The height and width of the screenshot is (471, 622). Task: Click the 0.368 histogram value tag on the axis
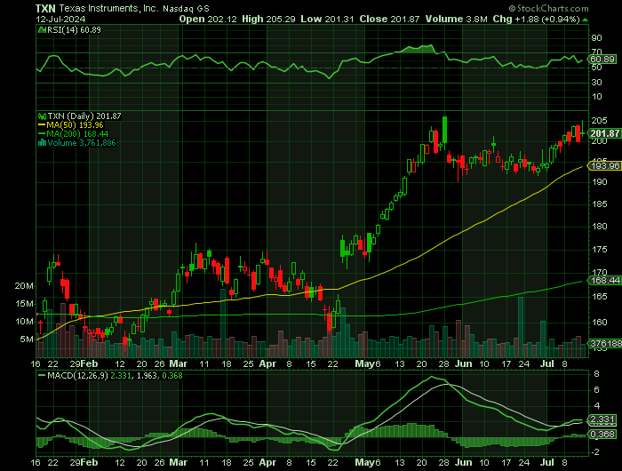(x=602, y=434)
